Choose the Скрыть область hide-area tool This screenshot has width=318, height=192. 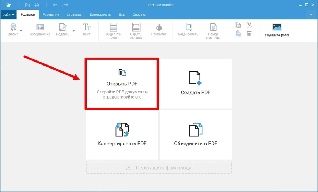(136, 31)
